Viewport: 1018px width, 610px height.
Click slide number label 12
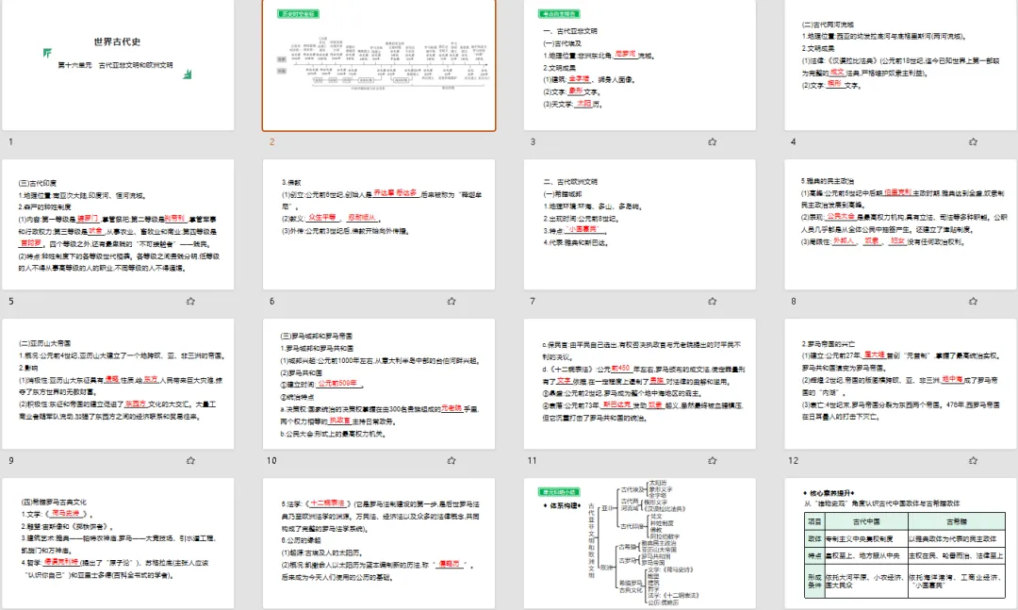(x=794, y=460)
